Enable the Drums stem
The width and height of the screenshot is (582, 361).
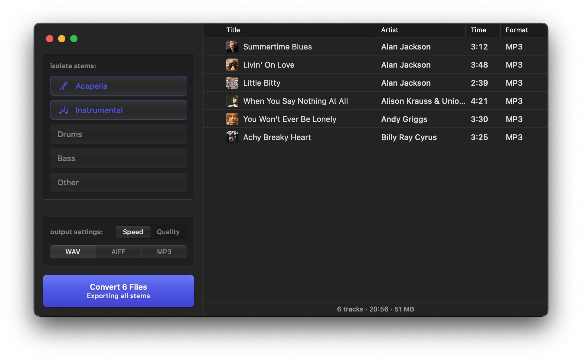click(118, 134)
